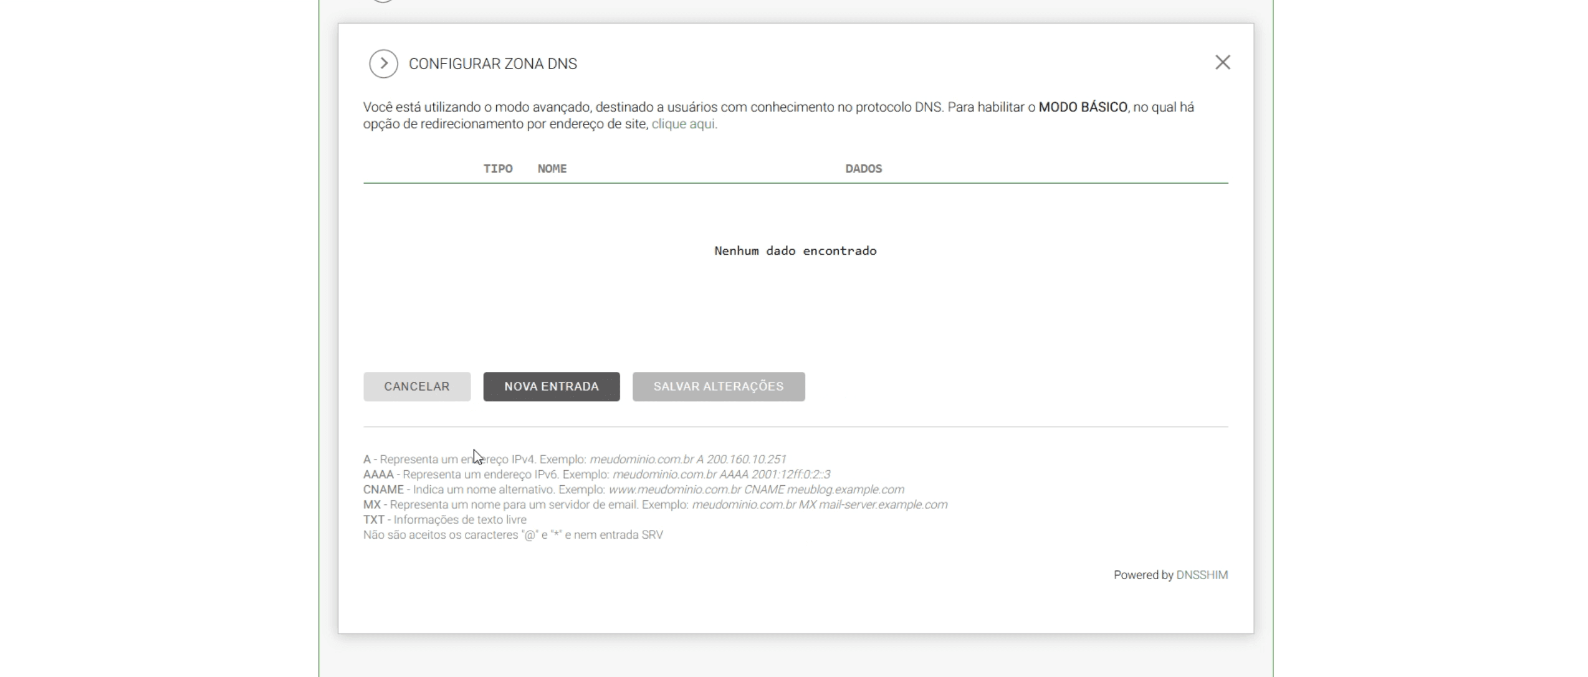Click the SALVAR ALTERAÇÕES button

(x=718, y=387)
